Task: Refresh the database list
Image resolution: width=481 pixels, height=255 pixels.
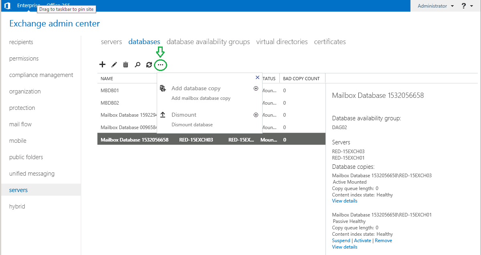Action: [149, 64]
